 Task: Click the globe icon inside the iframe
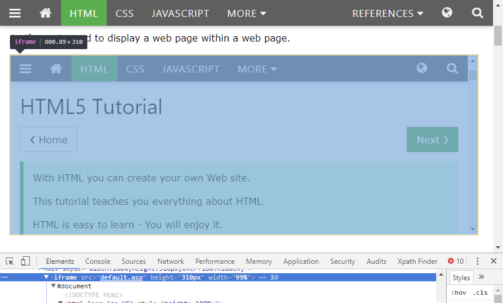(x=422, y=68)
